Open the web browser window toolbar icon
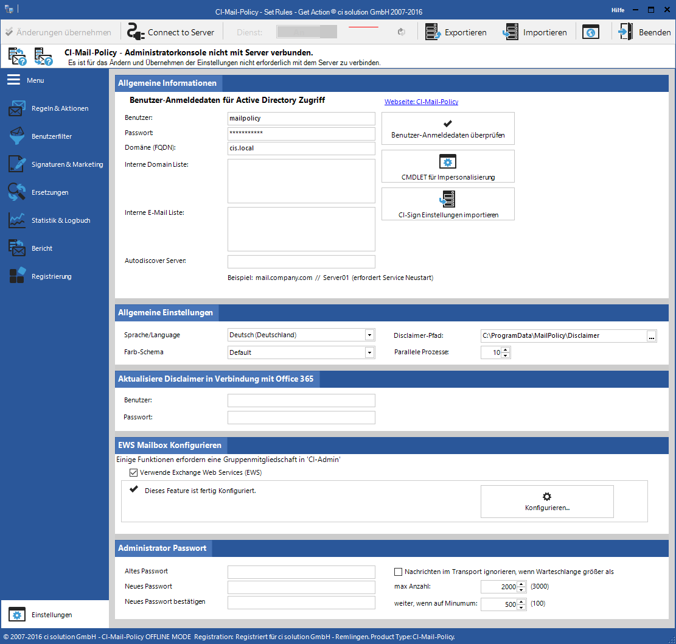This screenshot has height=644, width=676. tap(590, 32)
